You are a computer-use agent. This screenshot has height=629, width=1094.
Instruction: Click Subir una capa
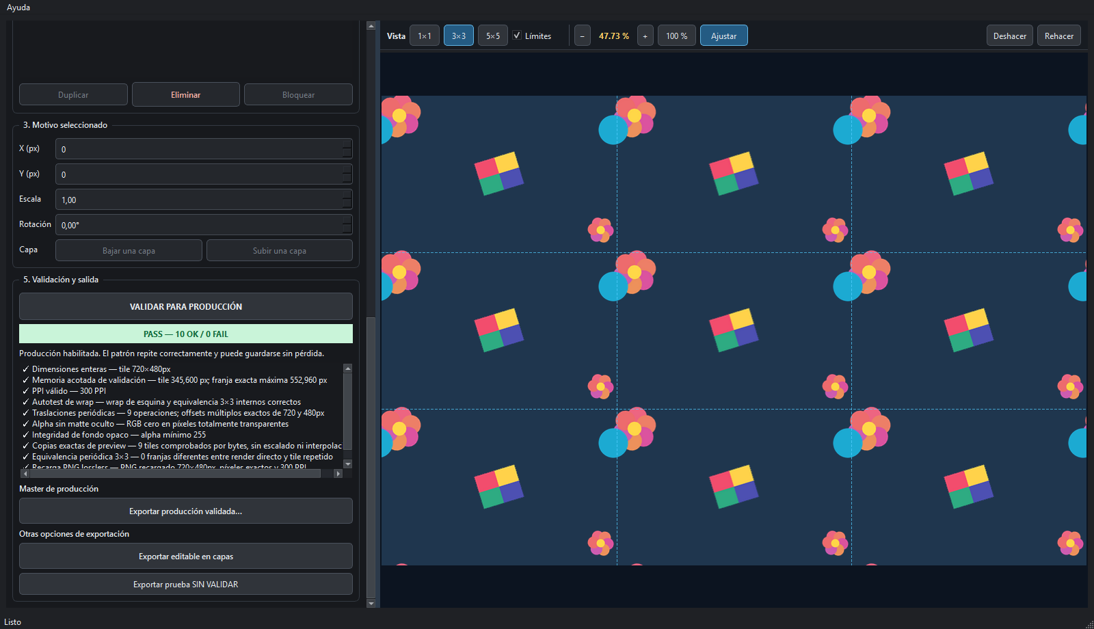click(280, 250)
